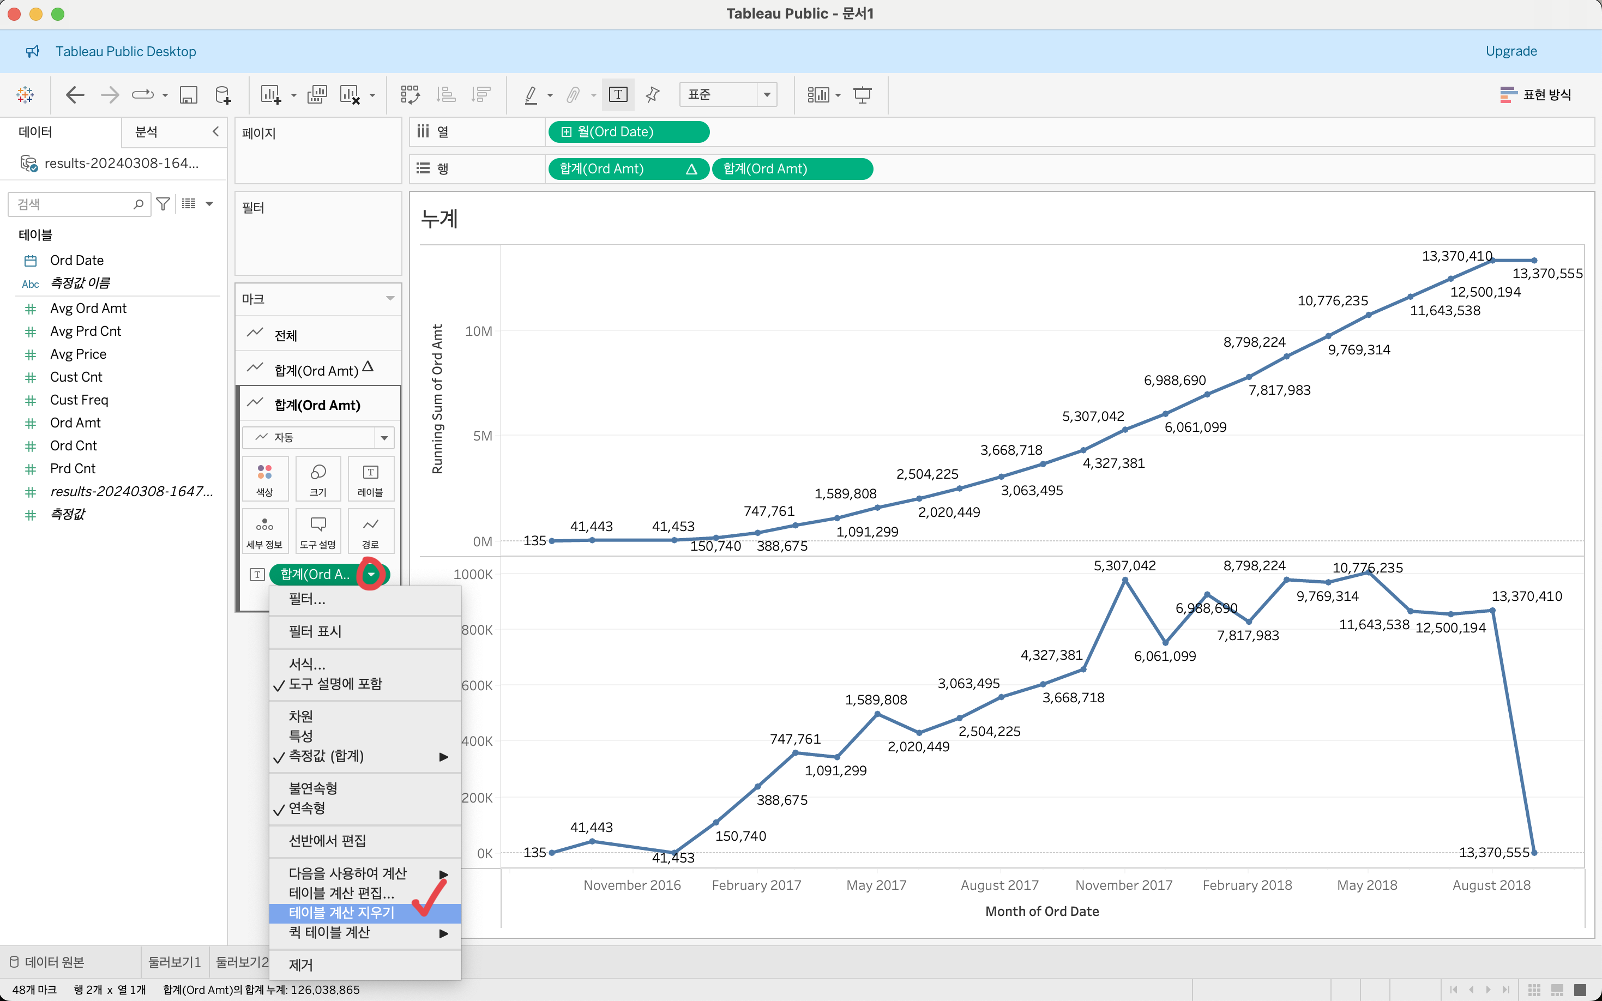Viewport: 1602px width, 1001px height.
Task: Toggle the Show Mark Labels T icon
Action: coord(618,95)
